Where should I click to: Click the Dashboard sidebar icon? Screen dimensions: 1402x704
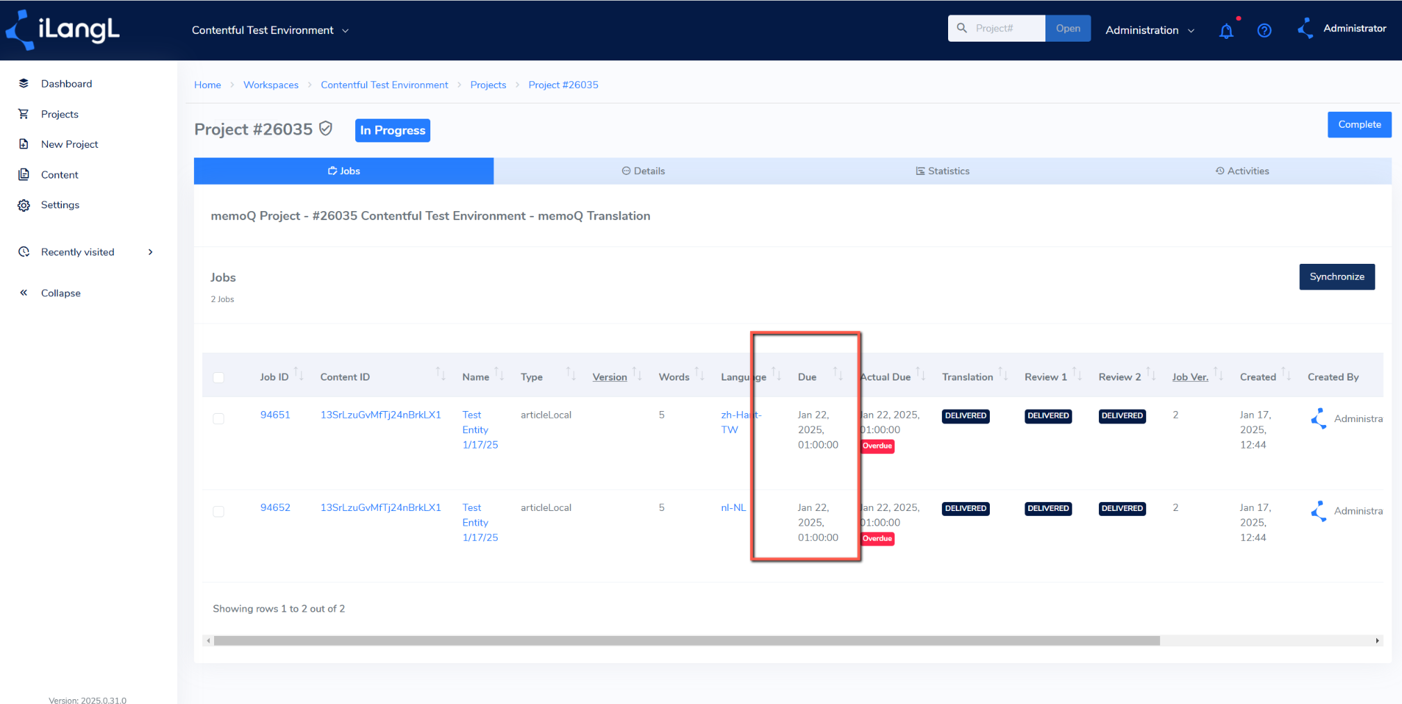24,83
